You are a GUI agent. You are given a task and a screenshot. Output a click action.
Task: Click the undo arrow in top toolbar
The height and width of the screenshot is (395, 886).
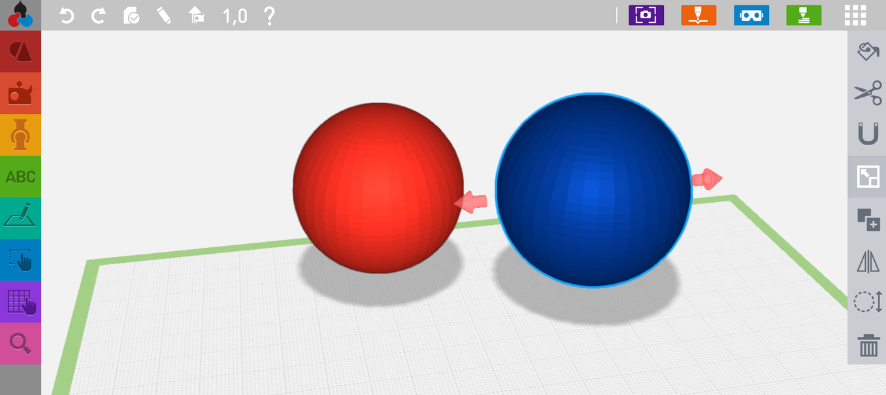coord(67,16)
